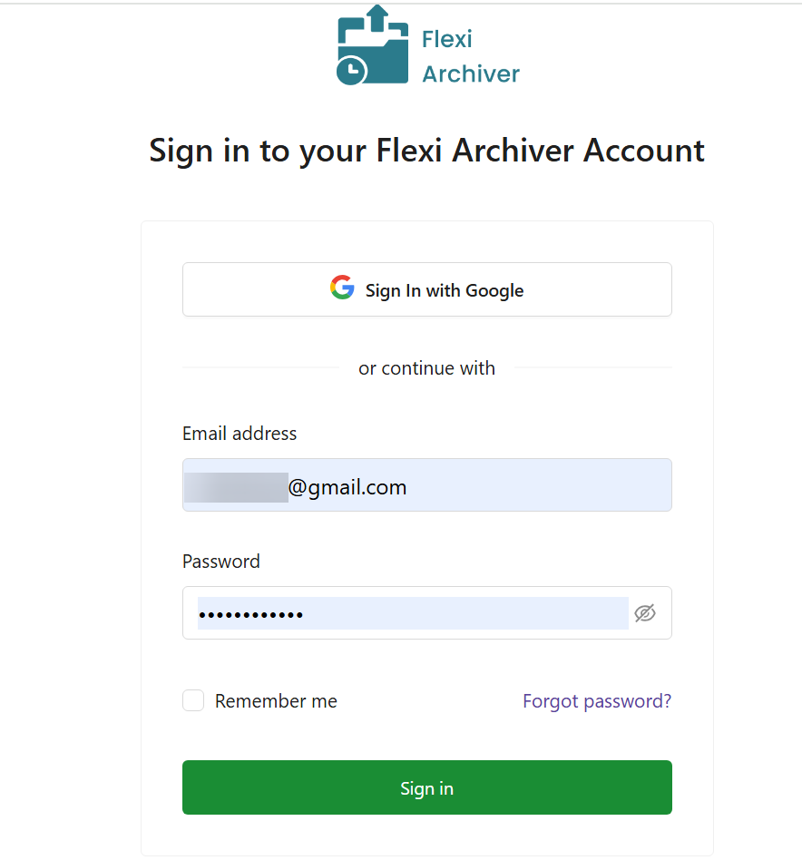802x860 pixels.
Task: Click the "Sign in to your Flexi Archiver Account" heading
Action: [x=427, y=151]
